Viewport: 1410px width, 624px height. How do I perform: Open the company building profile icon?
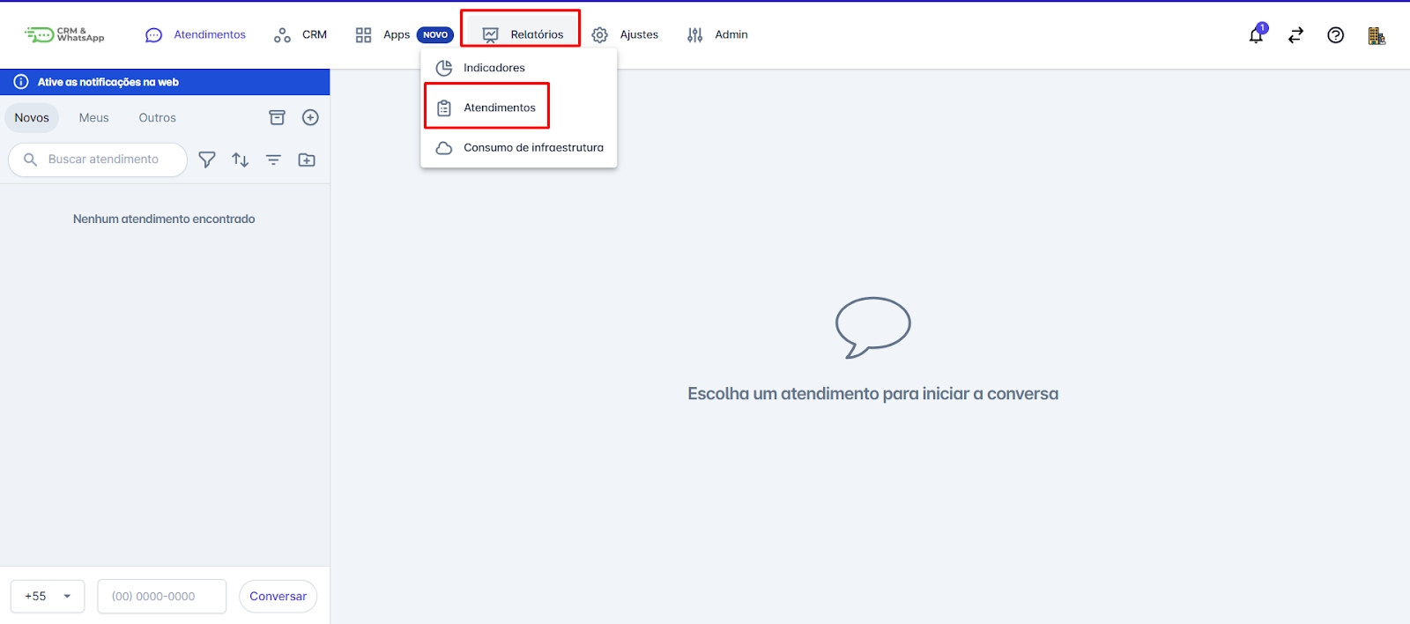click(x=1377, y=35)
